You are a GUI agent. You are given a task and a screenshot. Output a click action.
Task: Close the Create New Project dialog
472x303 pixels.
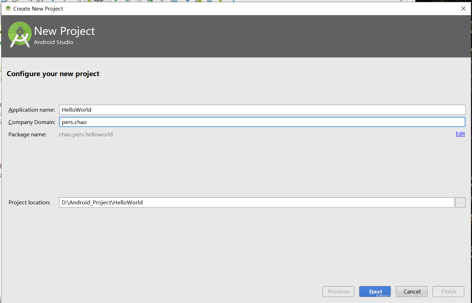(x=464, y=8)
